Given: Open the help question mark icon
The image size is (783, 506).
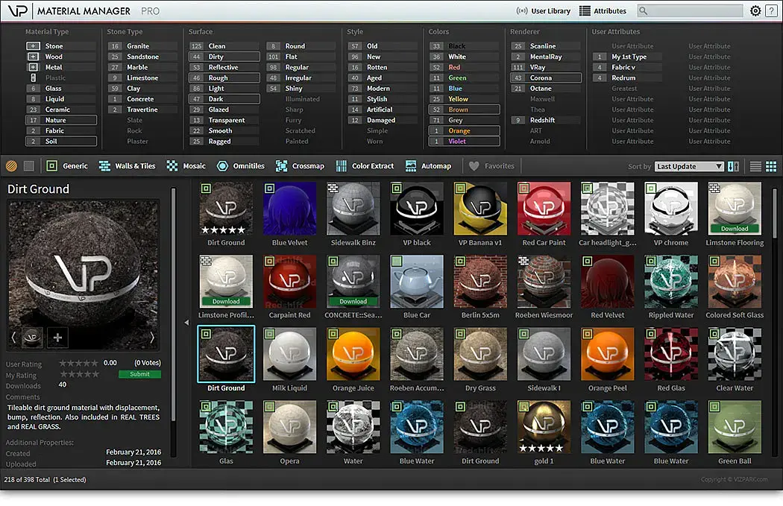Looking at the screenshot, I should click(x=771, y=10).
